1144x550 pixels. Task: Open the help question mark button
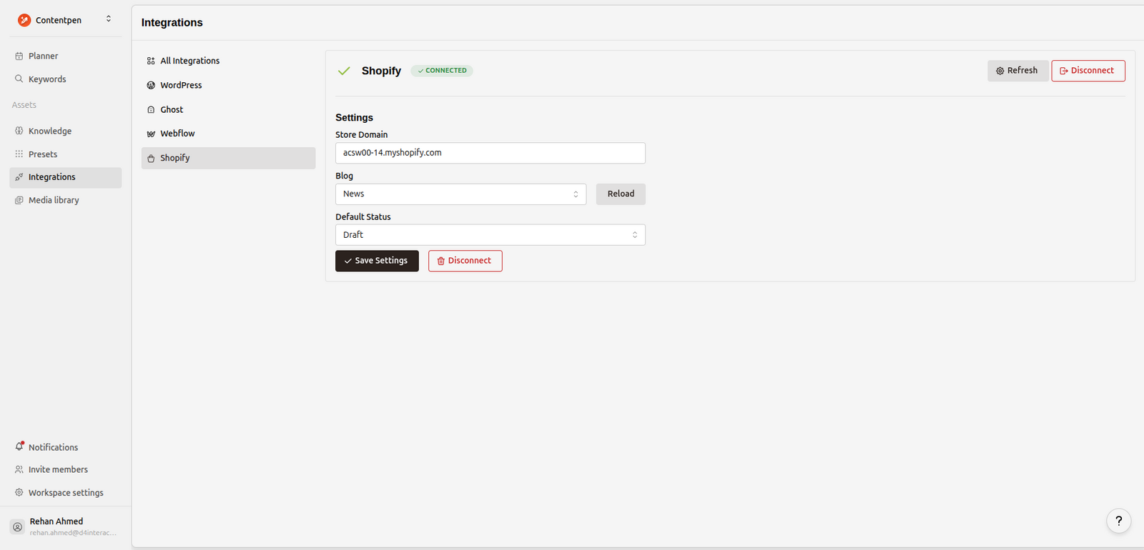1118,521
